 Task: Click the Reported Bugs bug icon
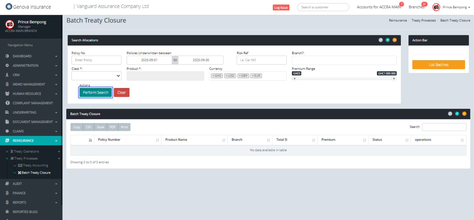point(7,212)
